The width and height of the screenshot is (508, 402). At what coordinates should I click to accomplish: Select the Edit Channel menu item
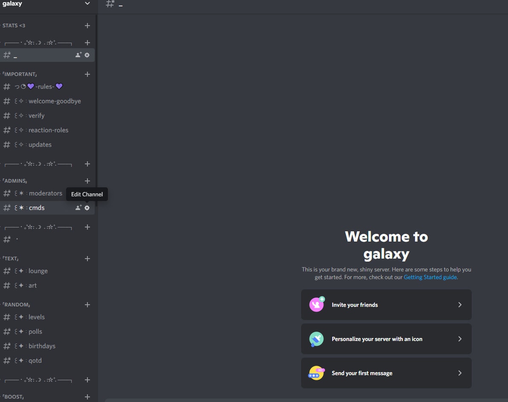(x=87, y=194)
